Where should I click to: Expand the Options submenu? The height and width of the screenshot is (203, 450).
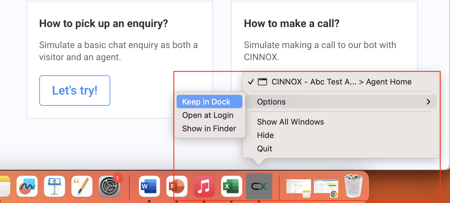(341, 102)
